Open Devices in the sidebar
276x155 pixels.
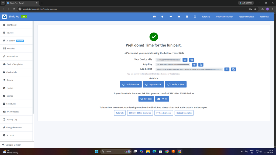coord(16,33)
